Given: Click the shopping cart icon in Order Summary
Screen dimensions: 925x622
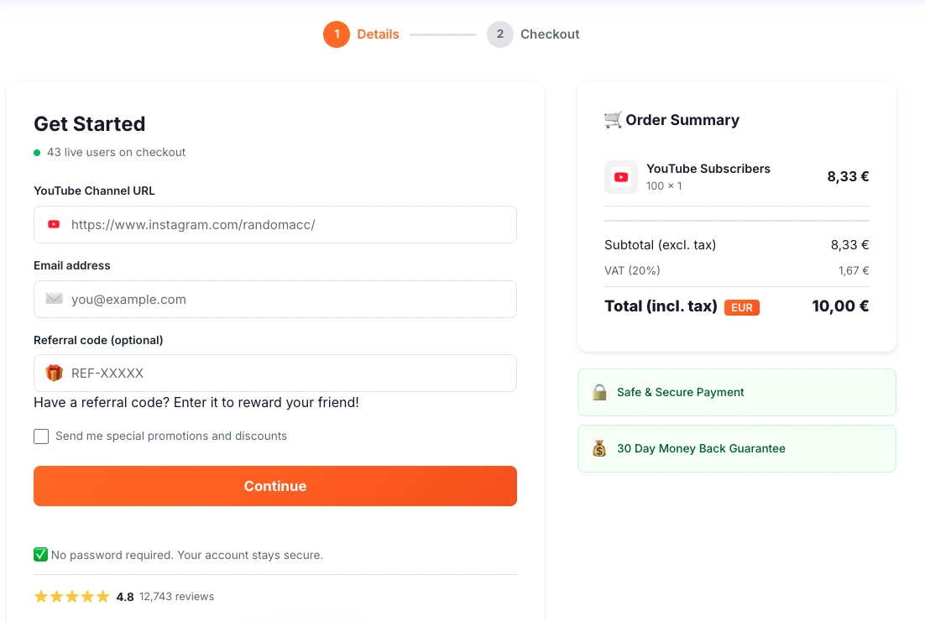Looking at the screenshot, I should pos(613,120).
